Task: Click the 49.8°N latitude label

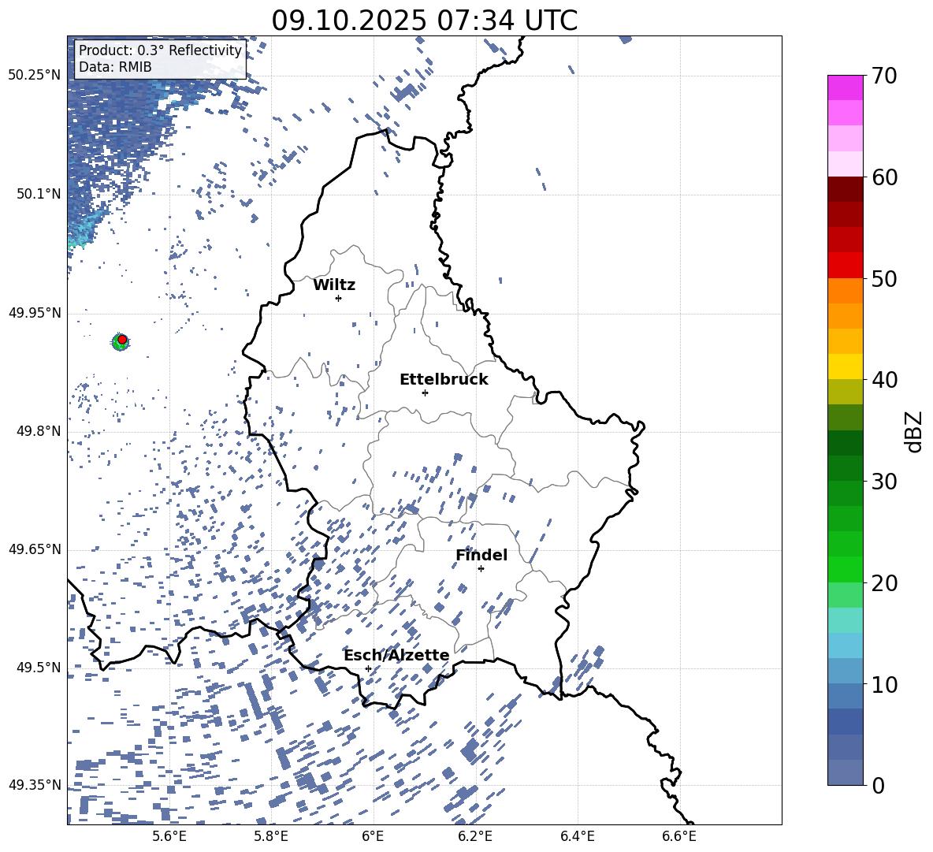Action: click(39, 431)
